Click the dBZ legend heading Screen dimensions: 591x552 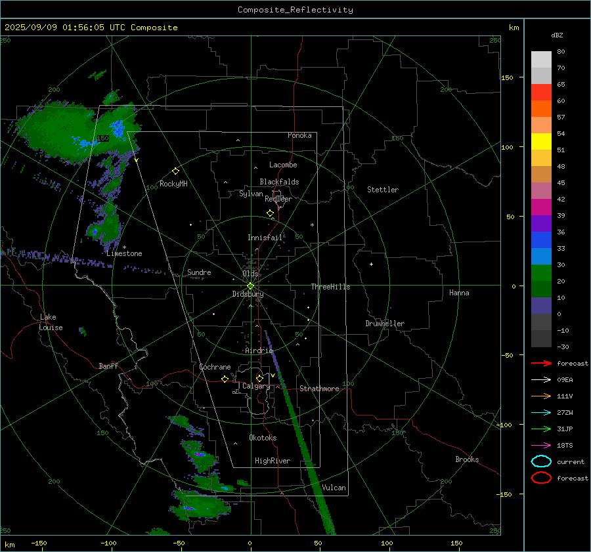pyautogui.click(x=557, y=35)
